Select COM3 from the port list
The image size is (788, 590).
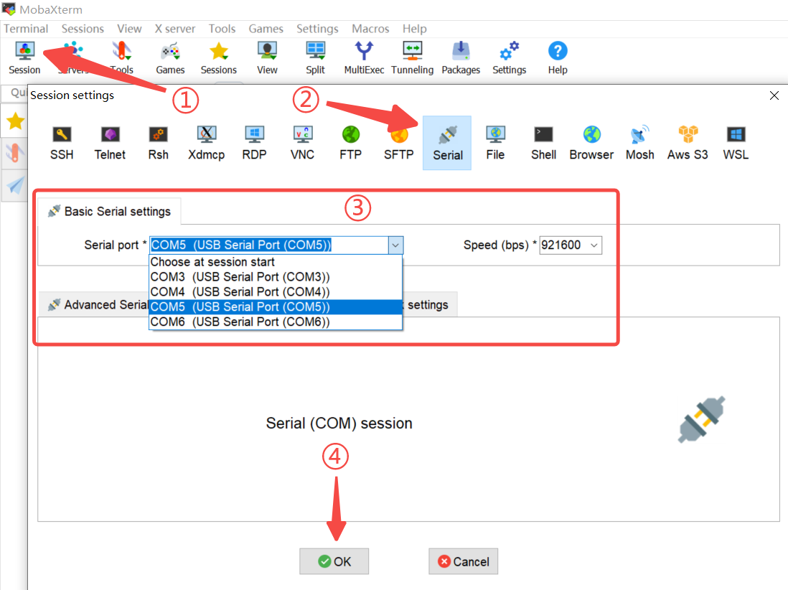coord(240,277)
